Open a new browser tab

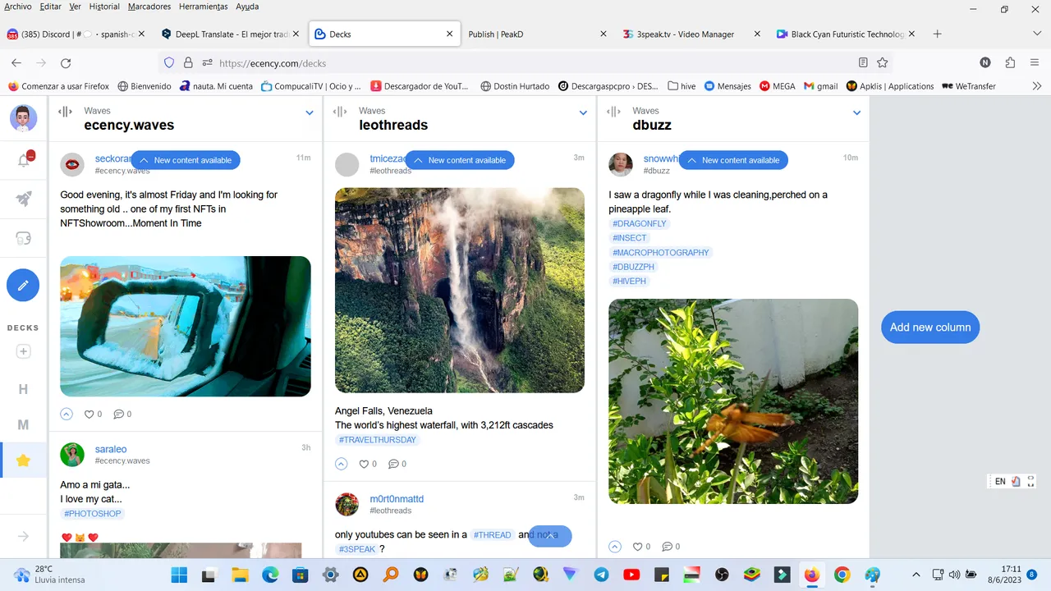(x=938, y=34)
